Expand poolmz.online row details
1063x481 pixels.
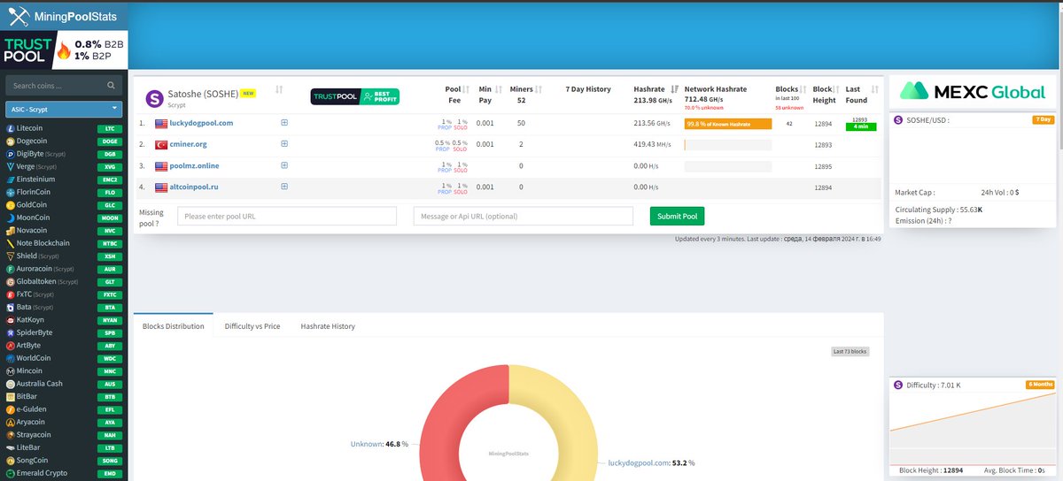(284, 165)
